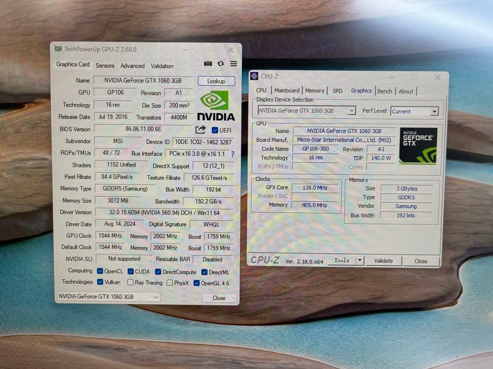Click the BIOS export share icon
The width and height of the screenshot is (493, 369).
(x=200, y=130)
